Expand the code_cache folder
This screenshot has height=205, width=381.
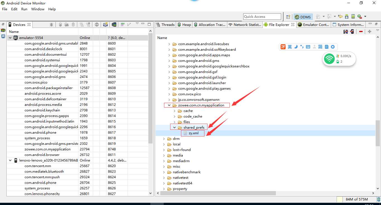coord(174,116)
